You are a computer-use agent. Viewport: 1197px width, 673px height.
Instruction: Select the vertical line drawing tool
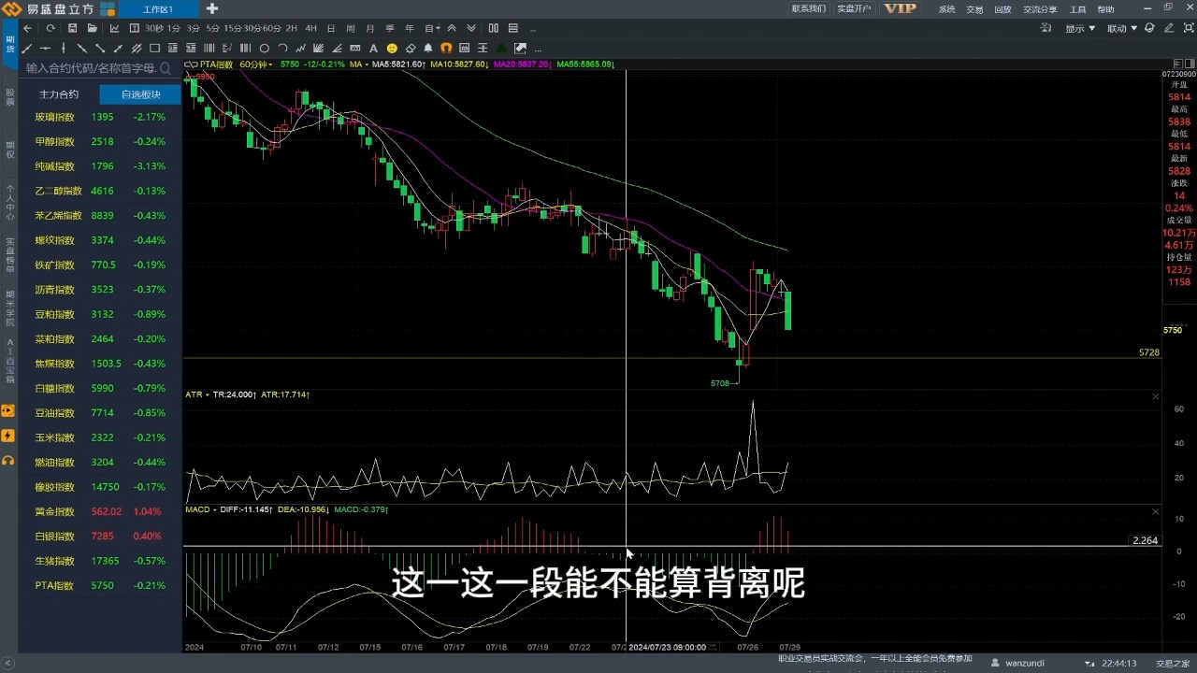[x=64, y=49]
